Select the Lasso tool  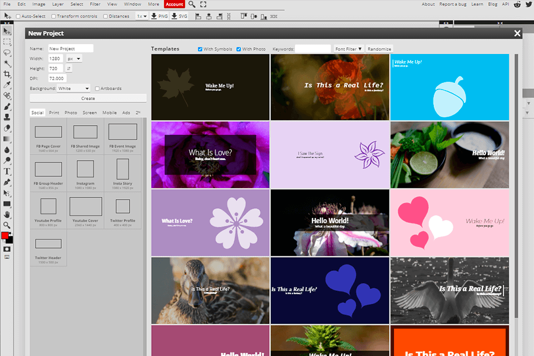pyautogui.click(x=7, y=53)
